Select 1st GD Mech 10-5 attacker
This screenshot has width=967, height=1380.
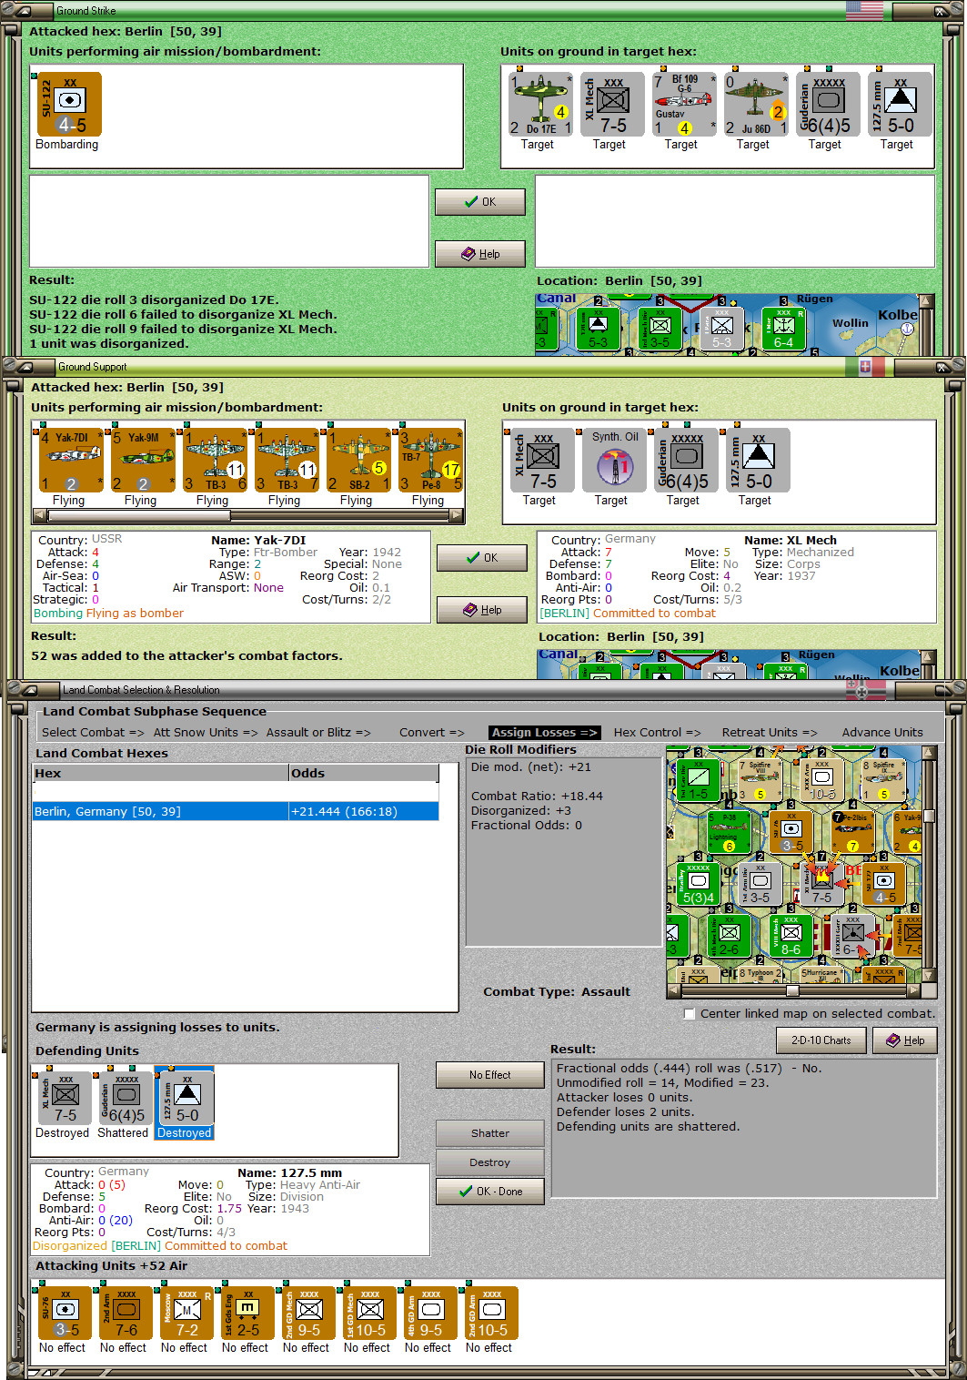pyautogui.click(x=368, y=1313)
